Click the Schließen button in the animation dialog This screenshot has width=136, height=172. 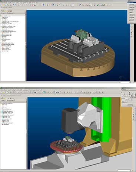[130, 105]
